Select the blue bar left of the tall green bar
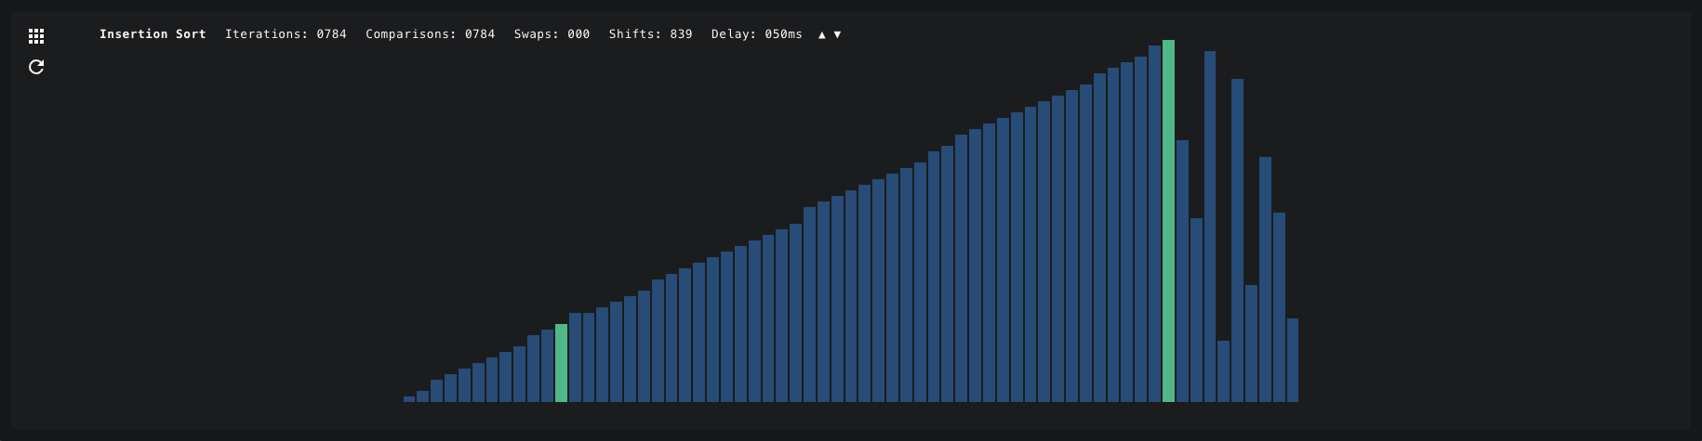The image size is (1702, 441). tap(1154, 224)
